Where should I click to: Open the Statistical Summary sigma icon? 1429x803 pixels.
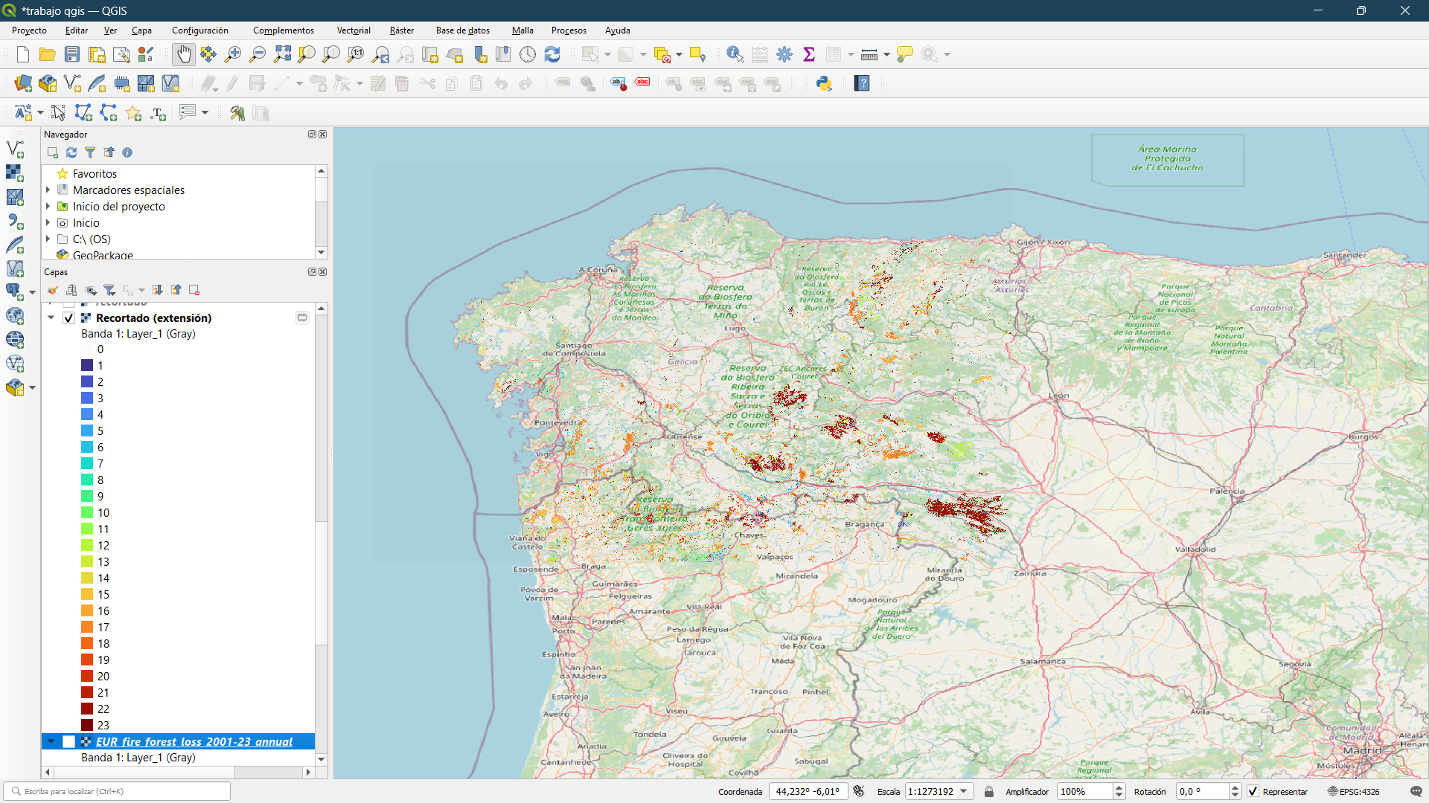809,54
